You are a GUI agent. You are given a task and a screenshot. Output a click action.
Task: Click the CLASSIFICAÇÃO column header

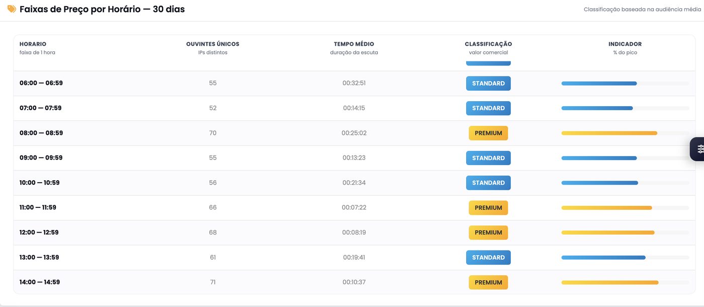[488, 44]
